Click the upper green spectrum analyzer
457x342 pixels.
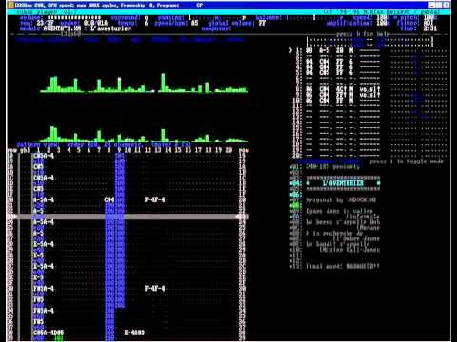click(x=145, y=84)
